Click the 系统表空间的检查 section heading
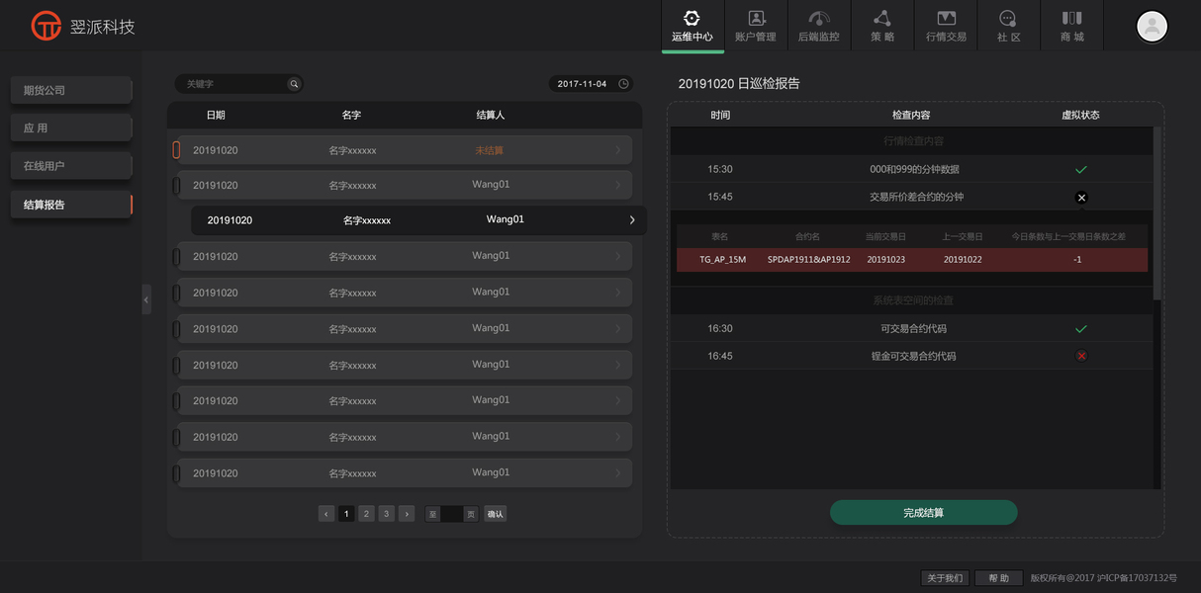 click(x=914, y=300)
